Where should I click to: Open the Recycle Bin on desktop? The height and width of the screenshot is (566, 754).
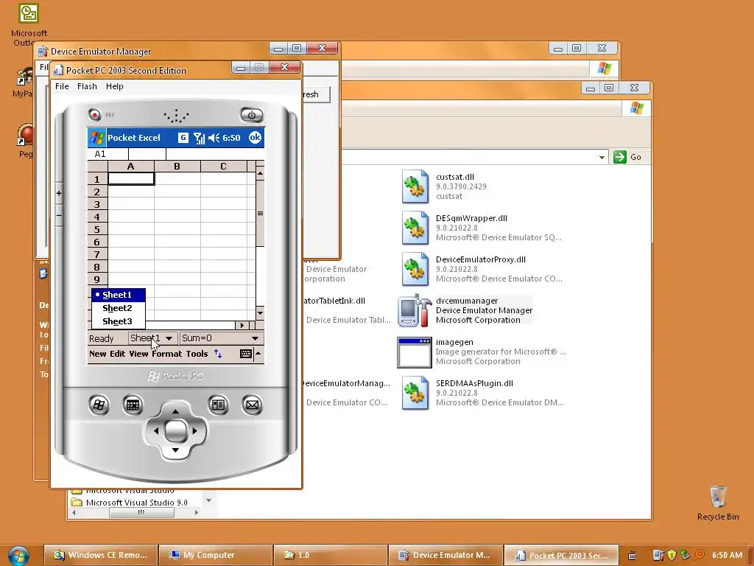(x=718, y=496)
